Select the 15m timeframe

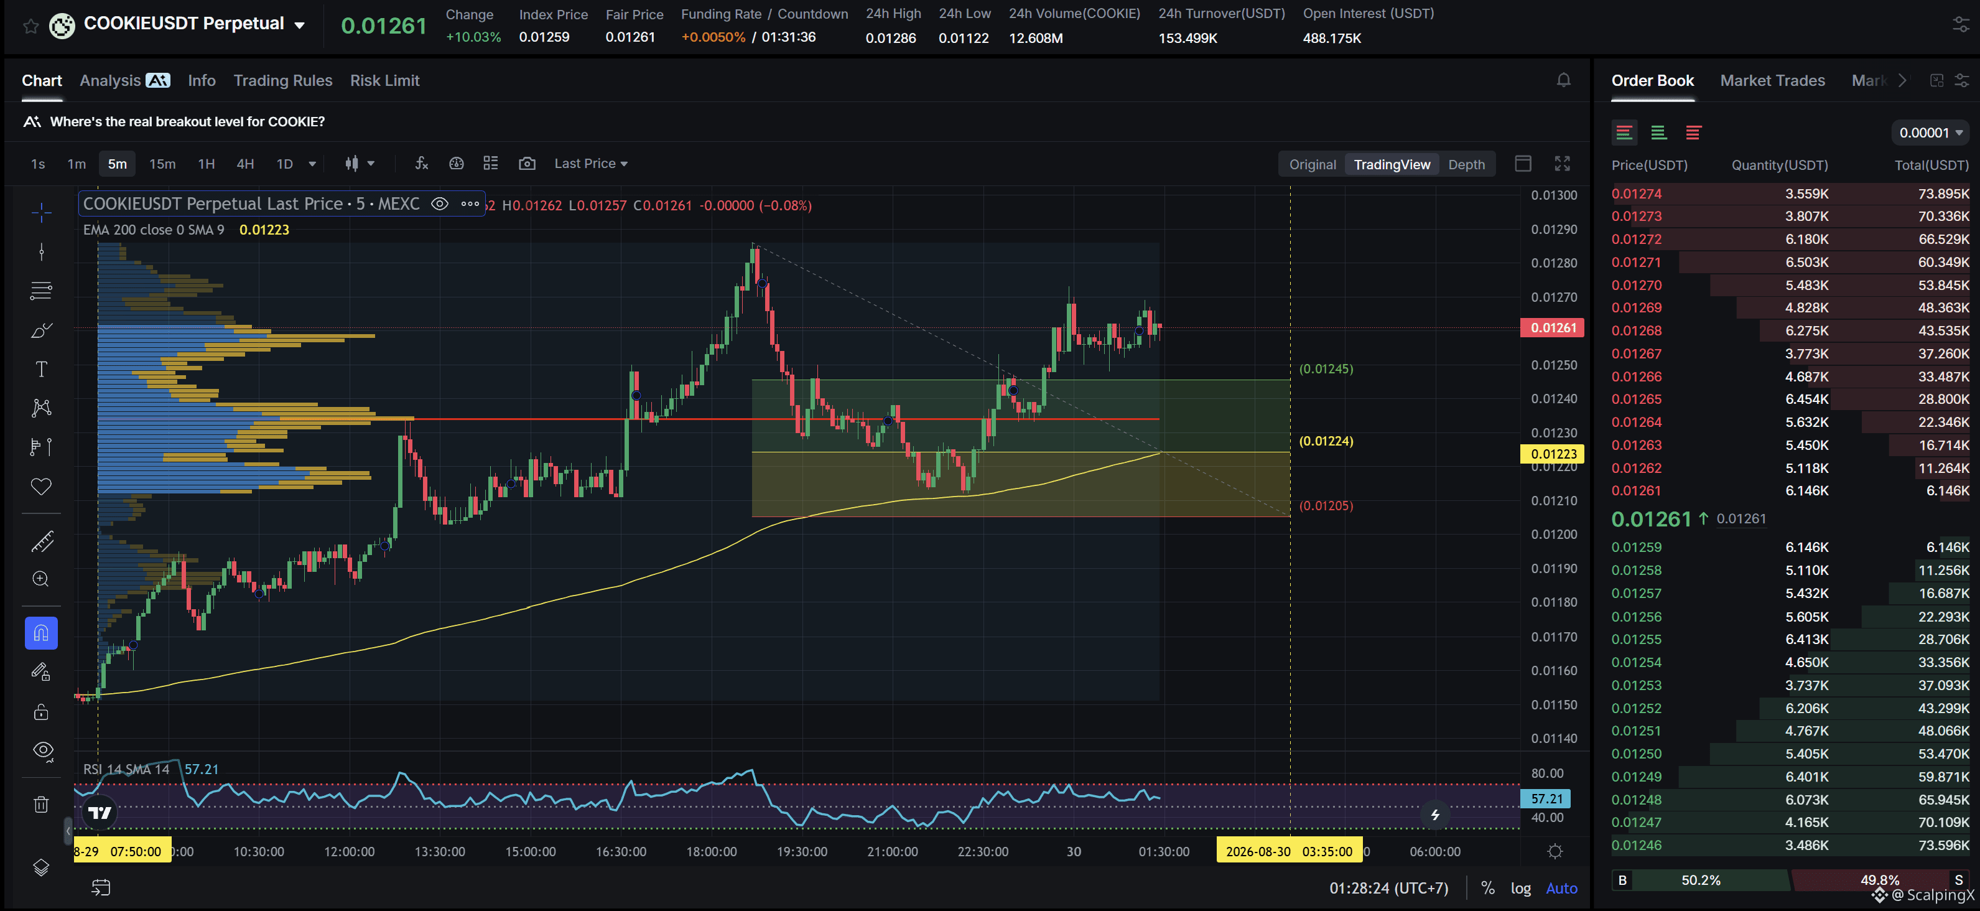tap(162, 163)
